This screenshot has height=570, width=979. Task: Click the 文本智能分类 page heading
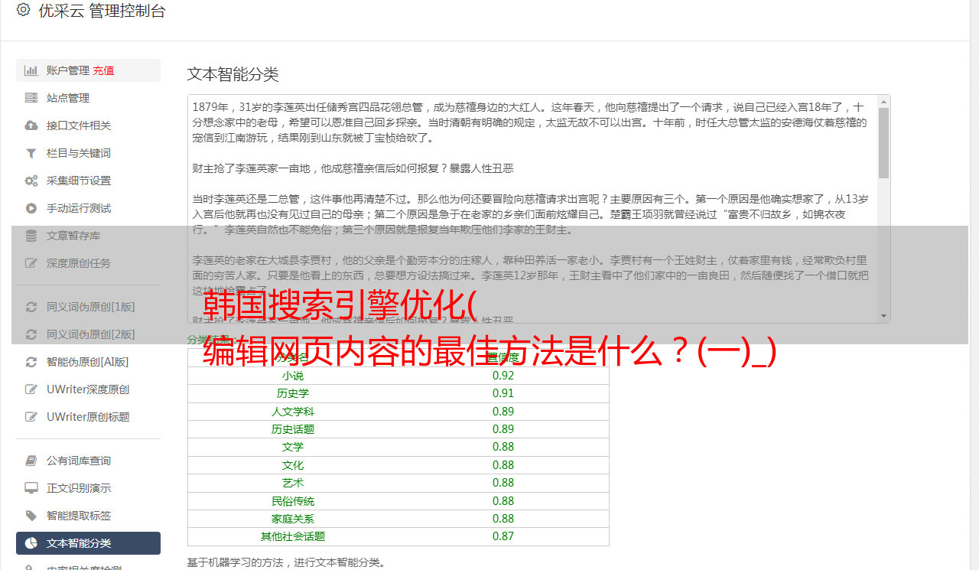coord(233,74)
